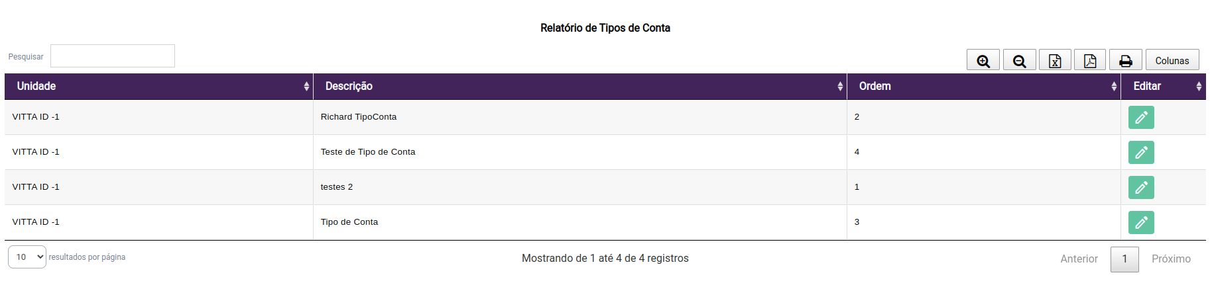The height and width of the screenshot is (283, 1210).
Task: Export the report to Excel
Action: tap(1055, 61)
